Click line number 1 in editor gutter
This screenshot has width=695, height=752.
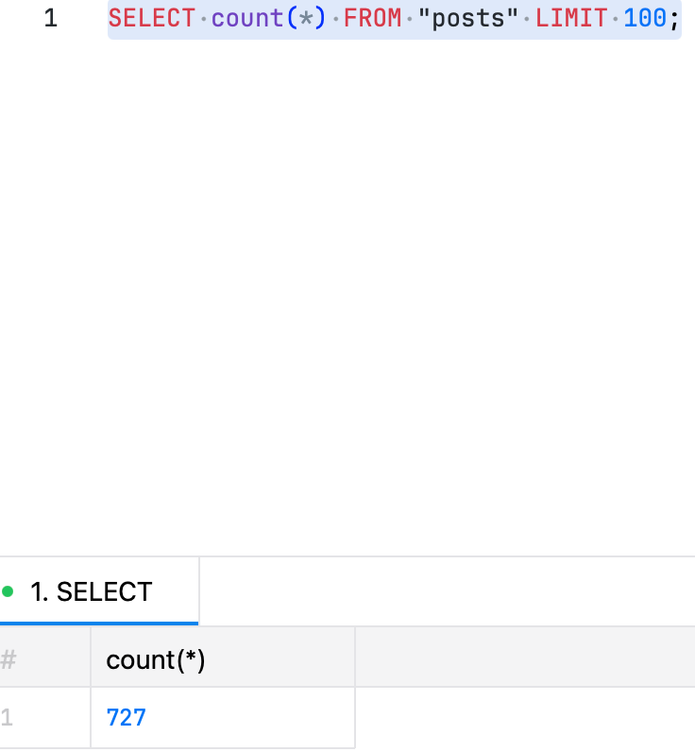(50, 19)
